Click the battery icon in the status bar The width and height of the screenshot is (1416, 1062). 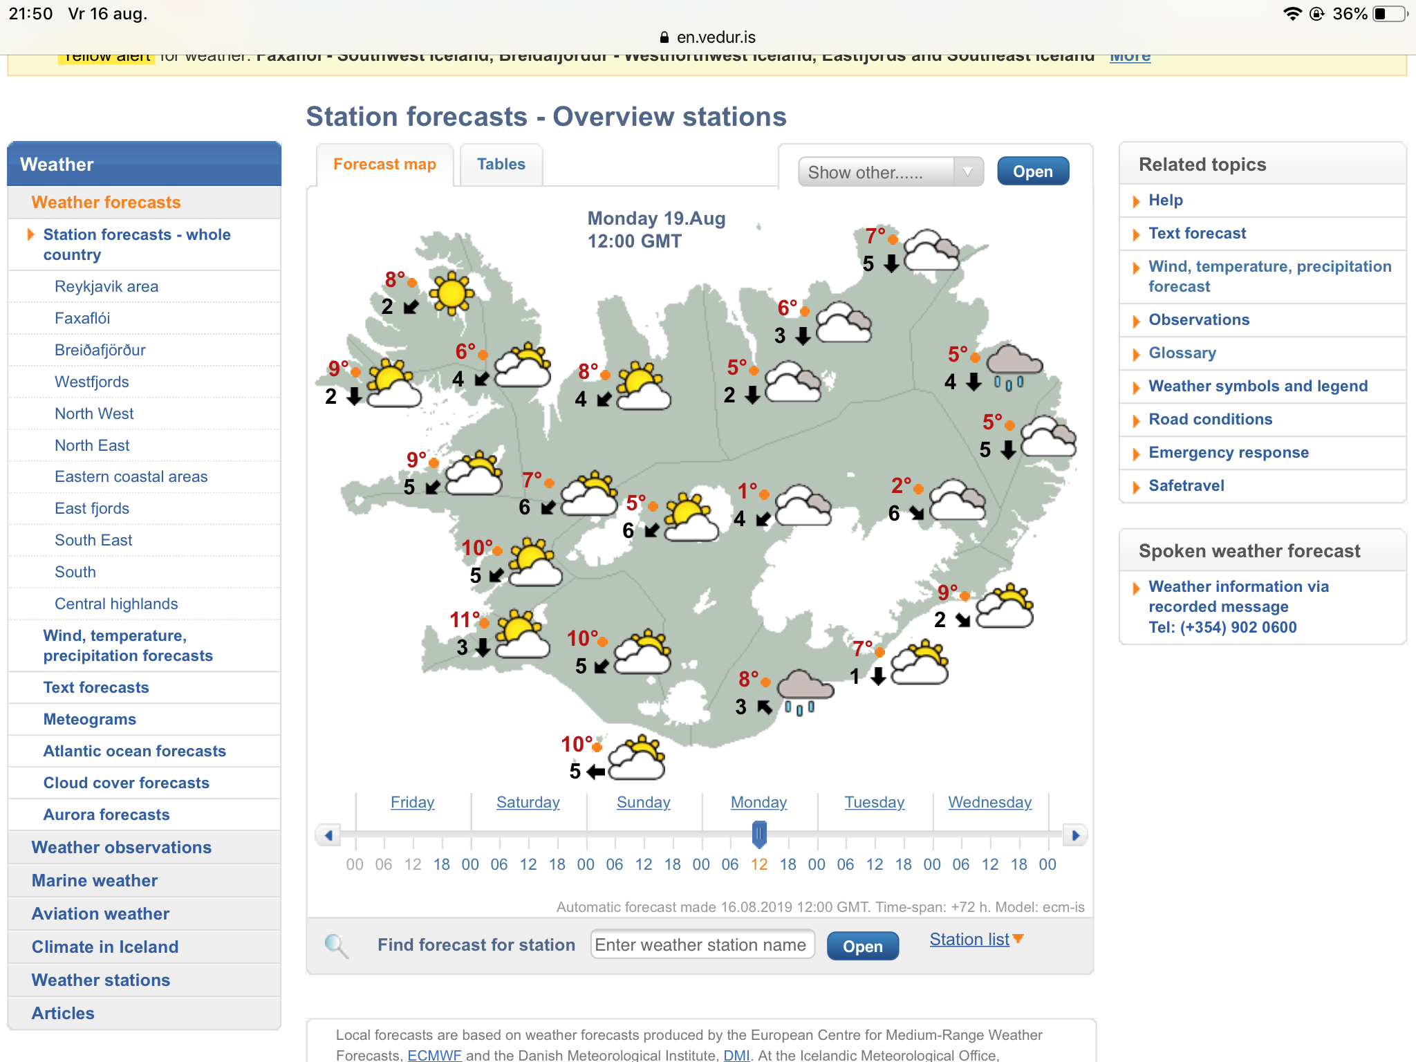pyautogui.click(x=1390, y=14)
